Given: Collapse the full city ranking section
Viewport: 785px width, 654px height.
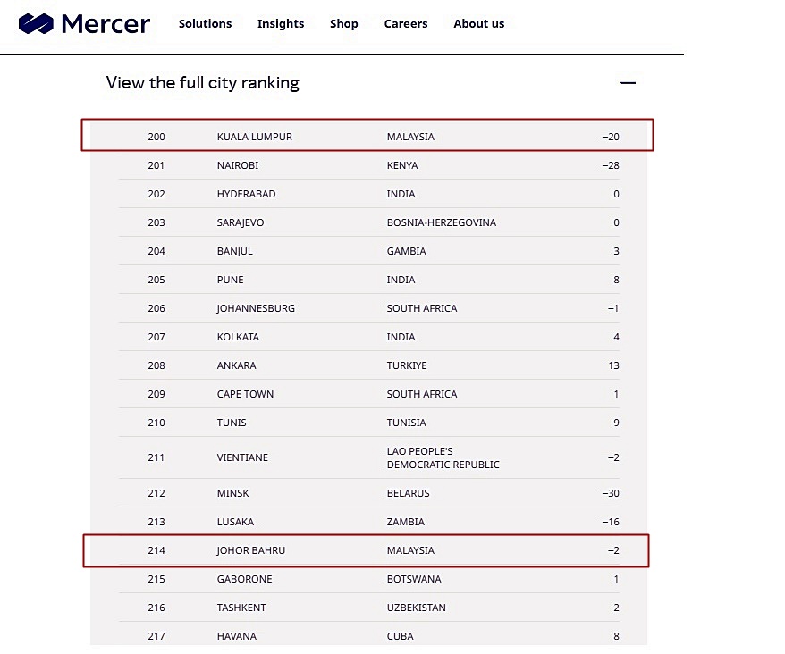Looking at the screenshot, I should tap(628, 83).
